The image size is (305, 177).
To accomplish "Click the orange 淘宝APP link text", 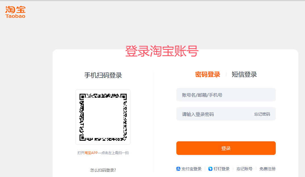I will [x=91, y=153].
